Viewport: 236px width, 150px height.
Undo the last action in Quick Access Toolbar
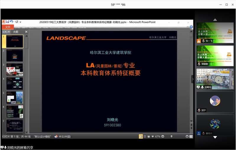pos(11,22)
